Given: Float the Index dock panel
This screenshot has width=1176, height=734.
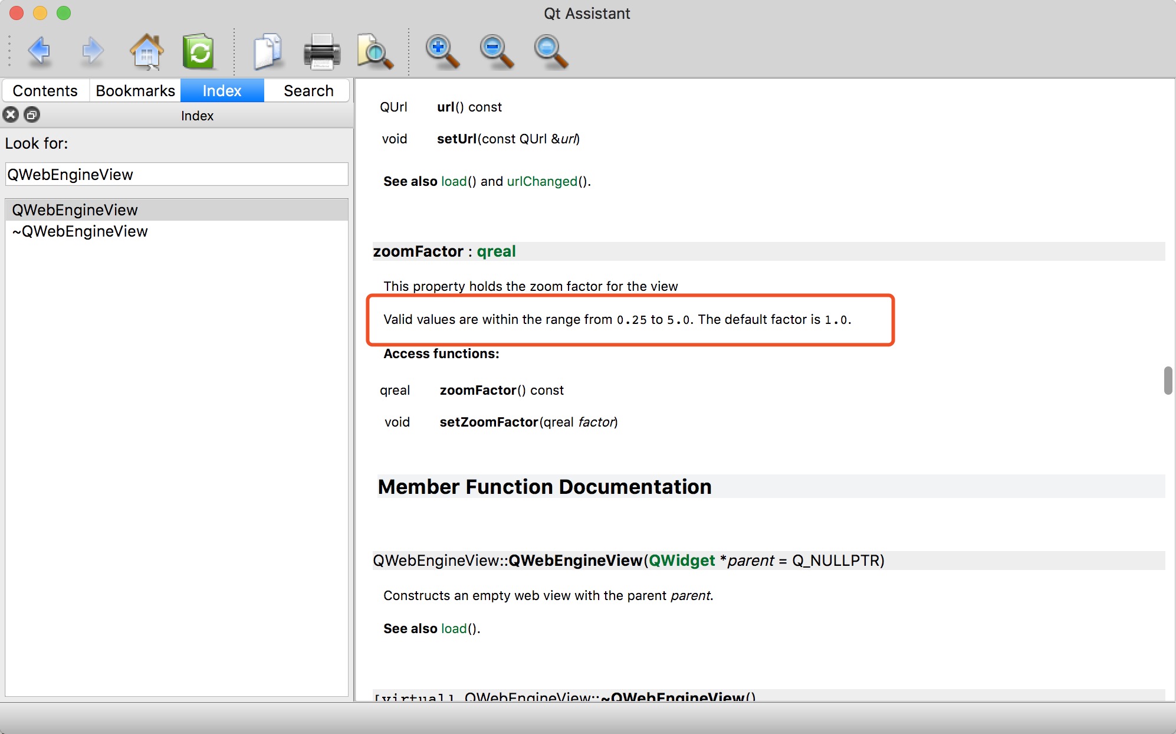Looking at the screenshot, I should [x=32, y=114].
